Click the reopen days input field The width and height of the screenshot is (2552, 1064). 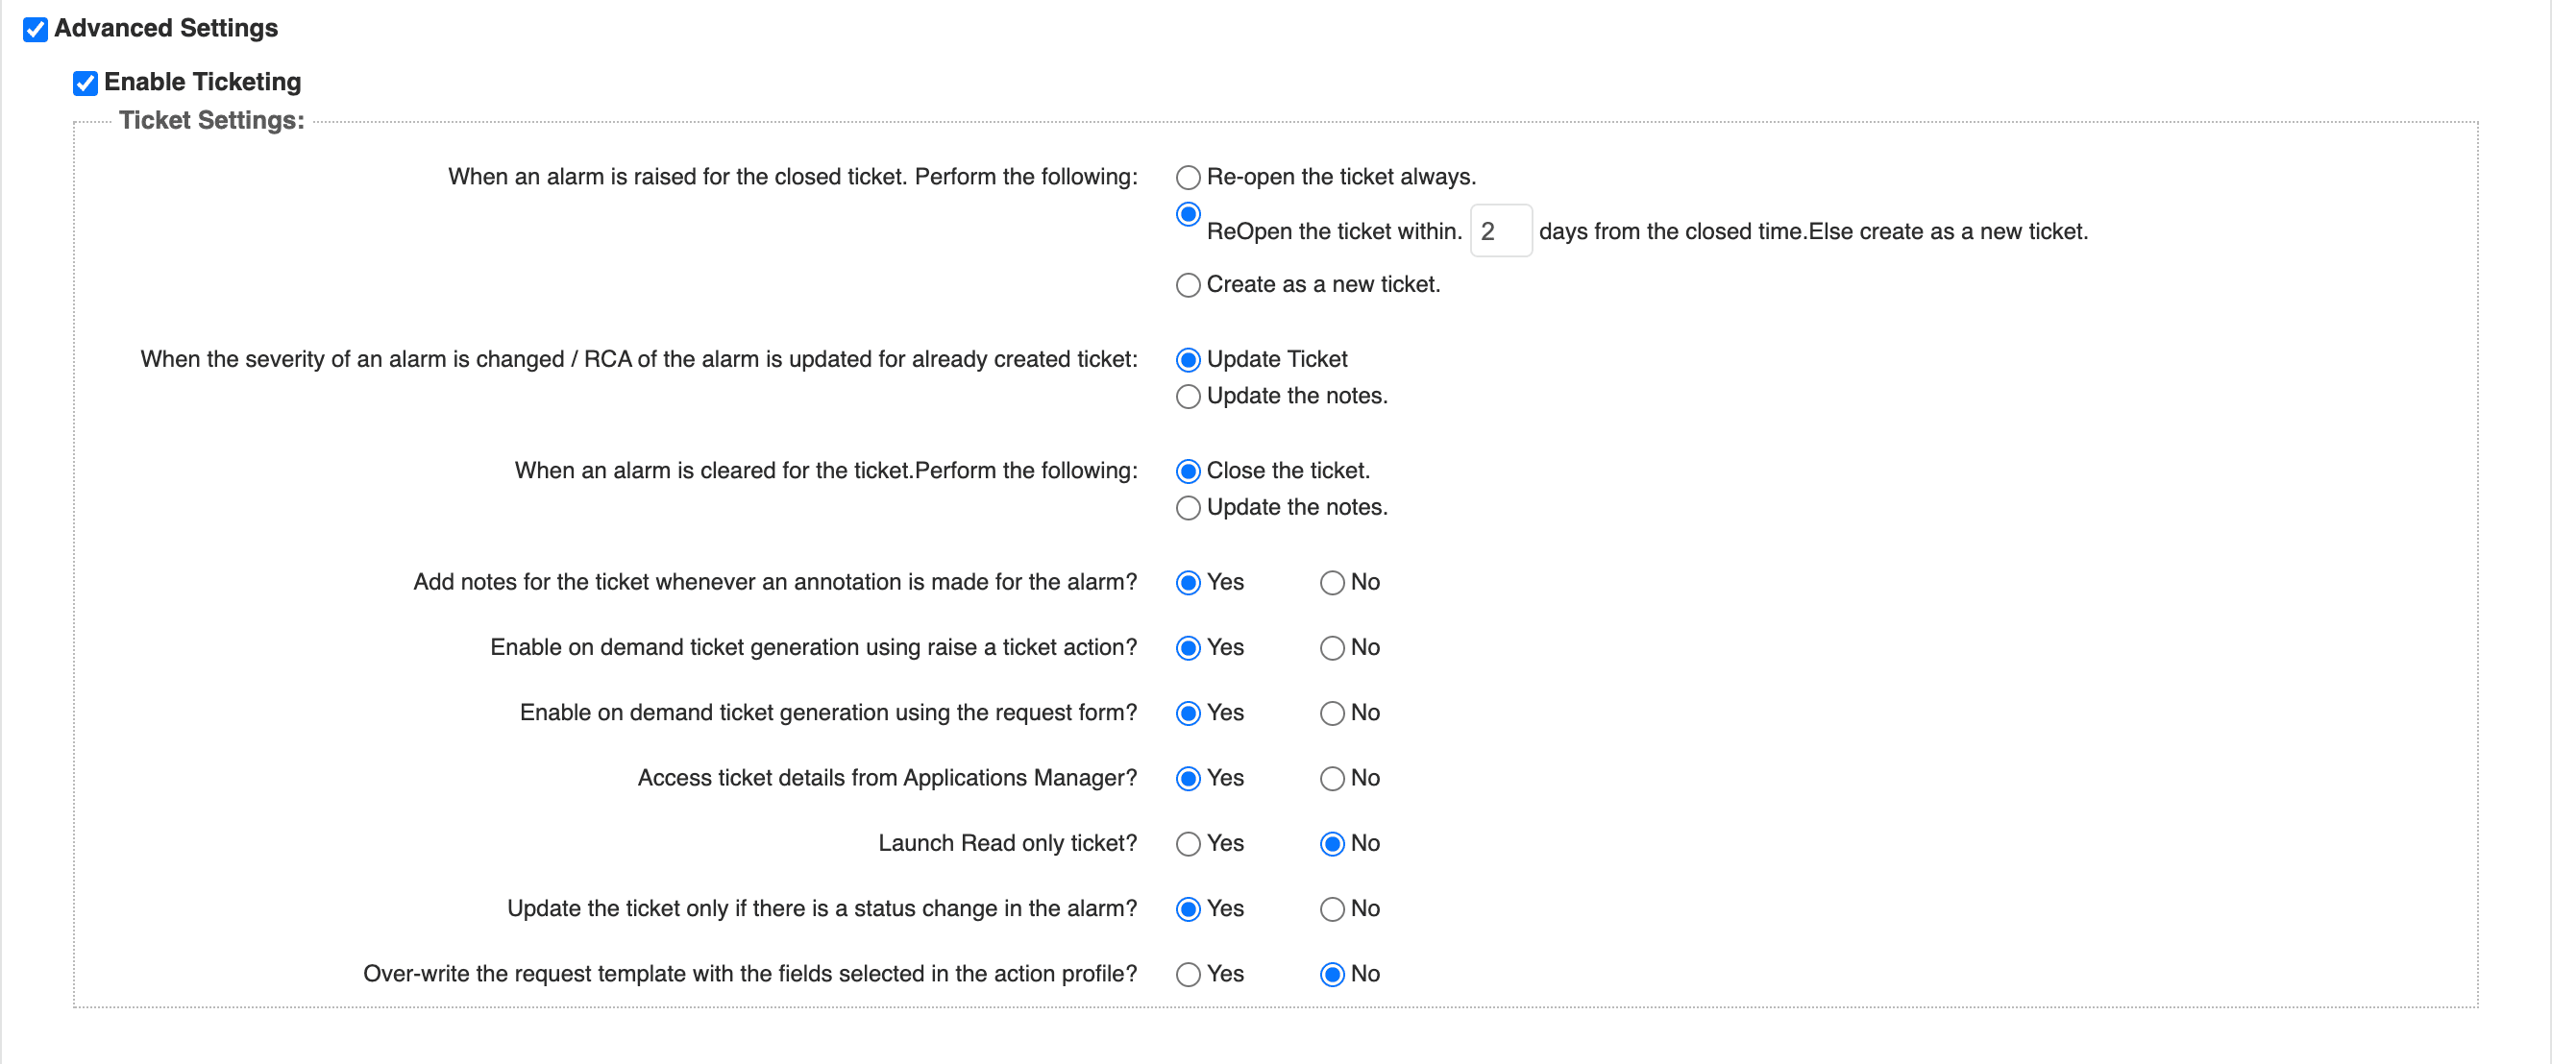(1500, 231)
